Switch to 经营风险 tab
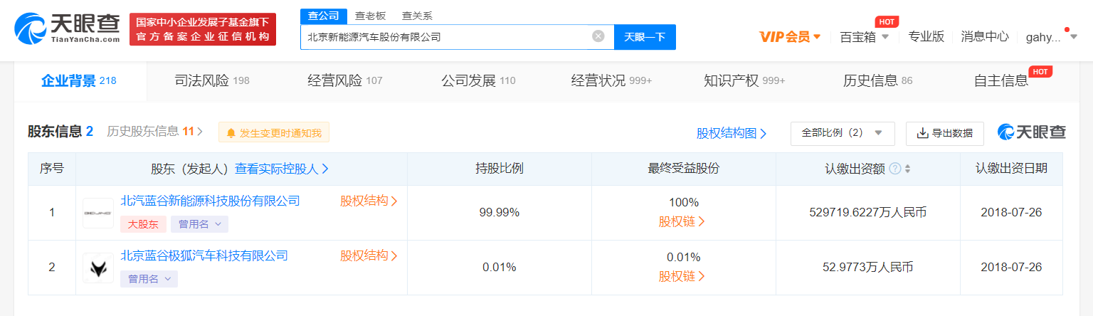 (345, 81)
